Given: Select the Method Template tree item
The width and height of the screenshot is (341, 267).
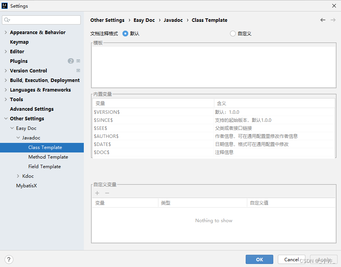Looking at the screenshot, I should 48,157.
